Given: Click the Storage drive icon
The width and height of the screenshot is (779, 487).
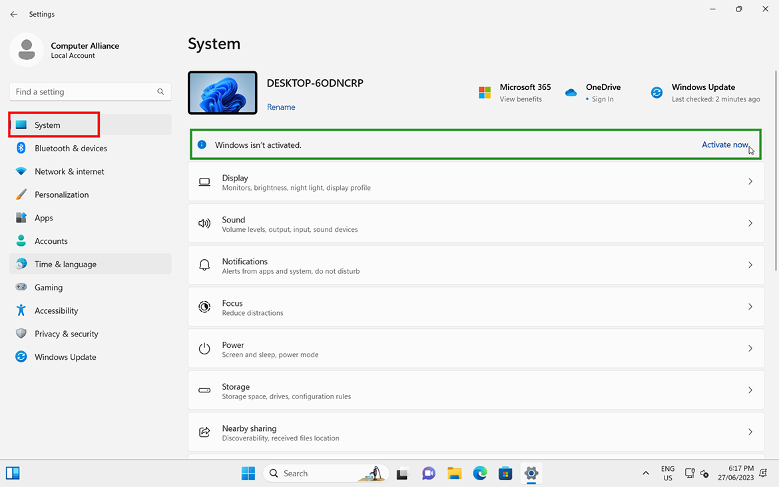Looking at the screenshot, I should (x=204, y=390).
